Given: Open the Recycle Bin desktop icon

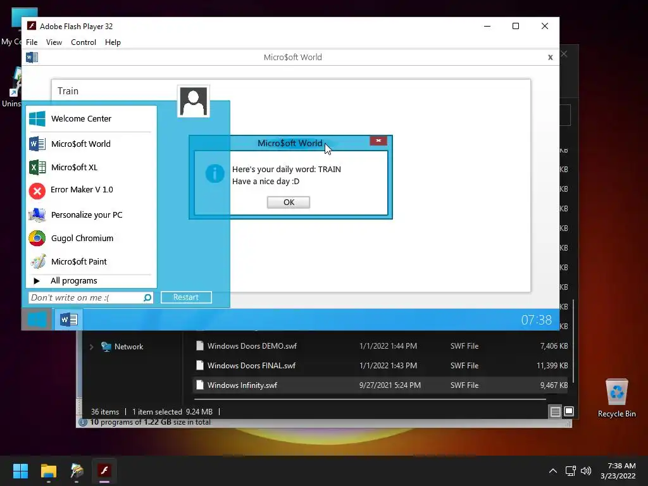Looking at the screenshot, I should [x=616, y=397].
